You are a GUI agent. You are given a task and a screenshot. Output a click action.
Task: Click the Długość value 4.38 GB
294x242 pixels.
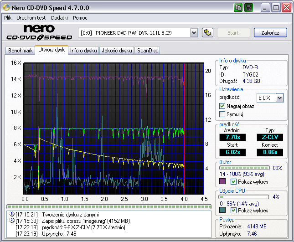(x=251, y=81)
